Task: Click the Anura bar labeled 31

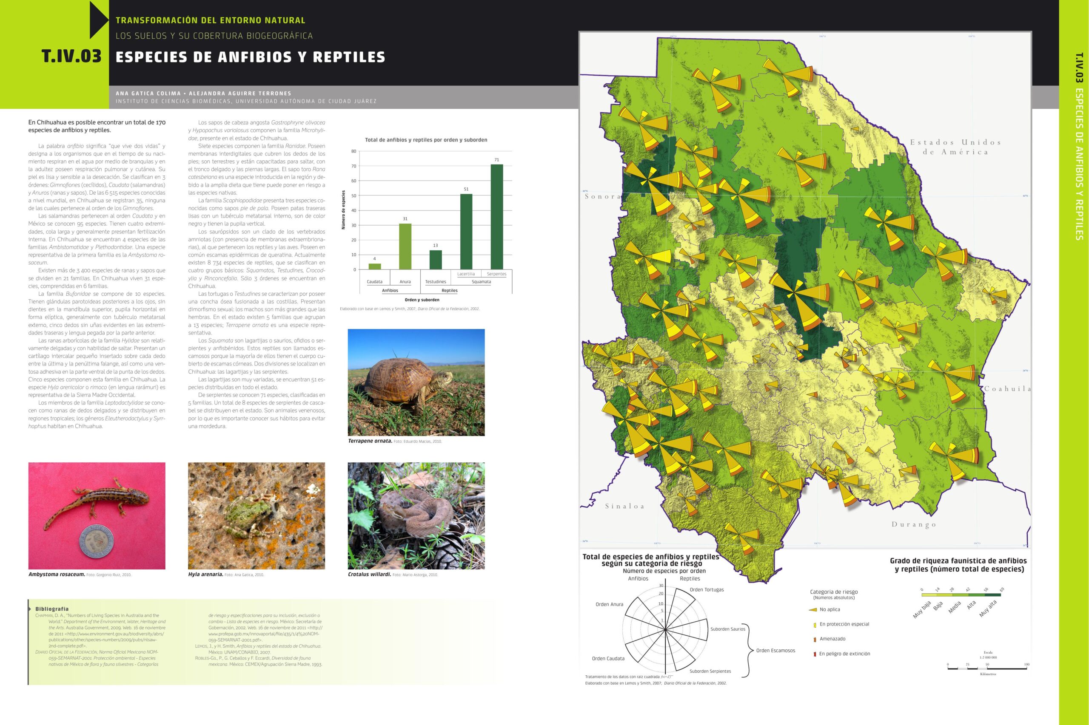Action: 405,246
